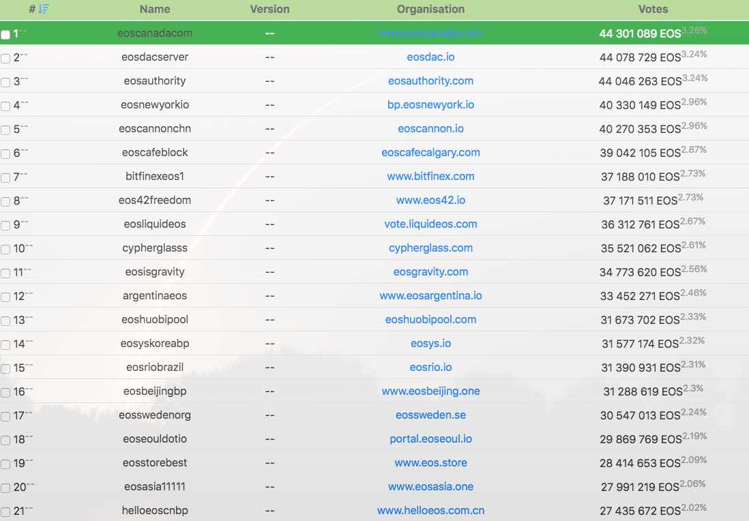
Task: Tick the argentinaeos row checkbox
Action: (x=5, y=297)
